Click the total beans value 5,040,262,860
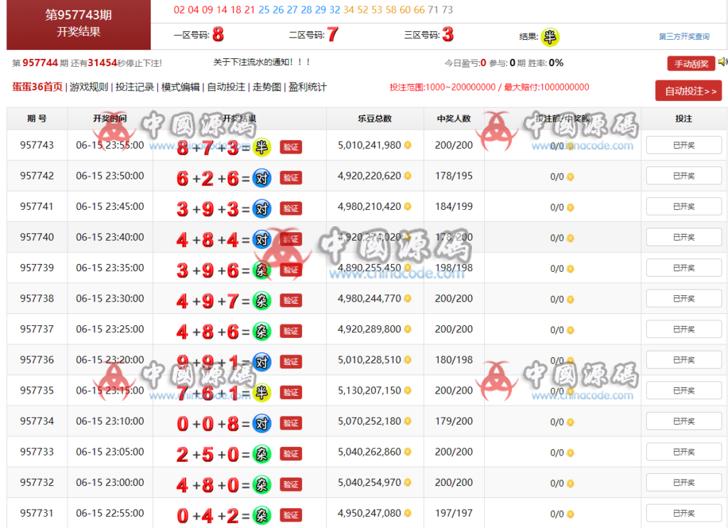The width and height of the screenshot is (728, 528). [x=370, y=452]
